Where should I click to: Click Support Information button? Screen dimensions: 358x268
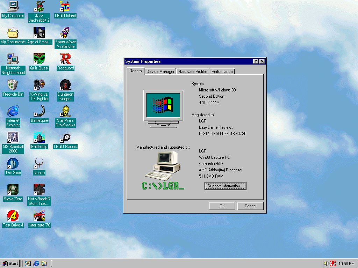coord(225,186)
